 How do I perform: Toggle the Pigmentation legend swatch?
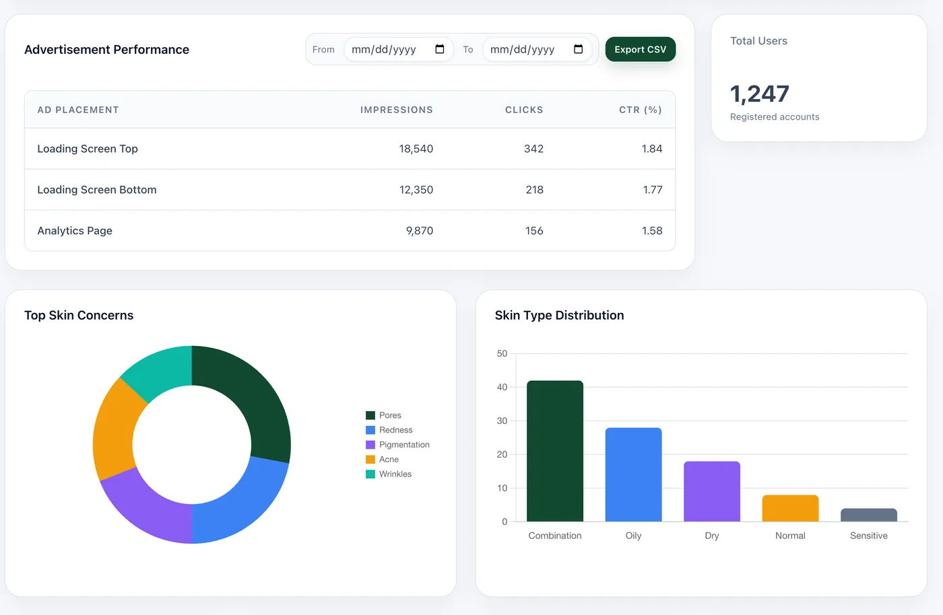coord(370,445)
